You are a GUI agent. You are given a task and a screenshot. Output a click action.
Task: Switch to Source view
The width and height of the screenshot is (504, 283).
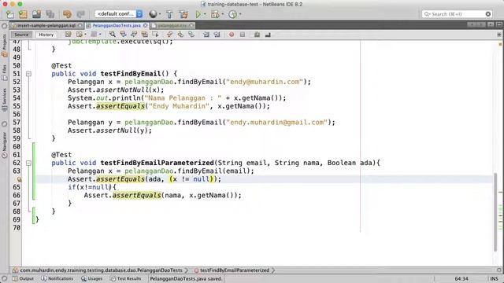pos(21,35)
